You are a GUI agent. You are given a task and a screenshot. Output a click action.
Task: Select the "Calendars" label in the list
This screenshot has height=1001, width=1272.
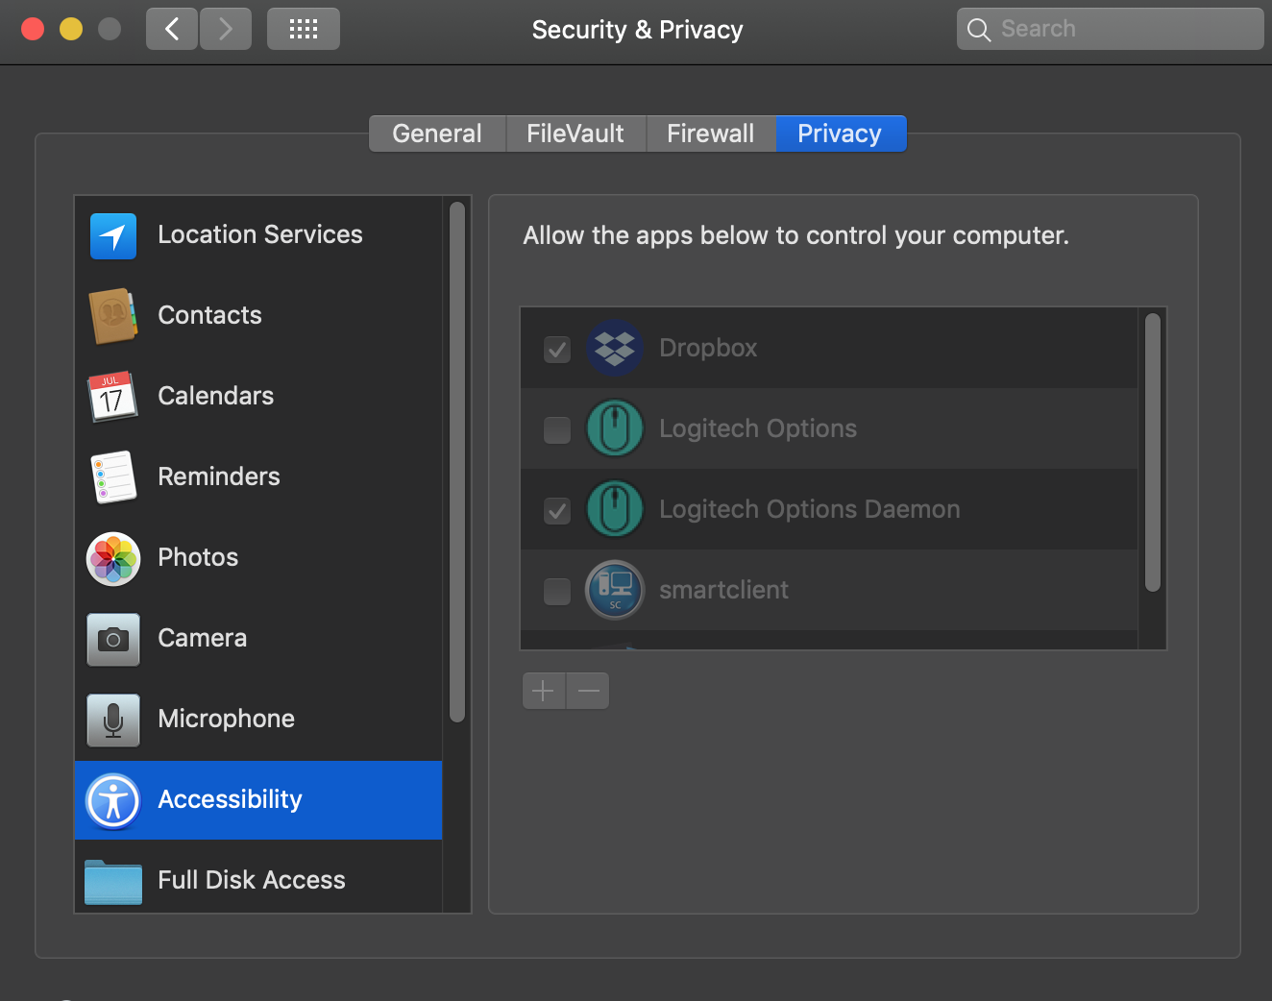coord(216,396)
